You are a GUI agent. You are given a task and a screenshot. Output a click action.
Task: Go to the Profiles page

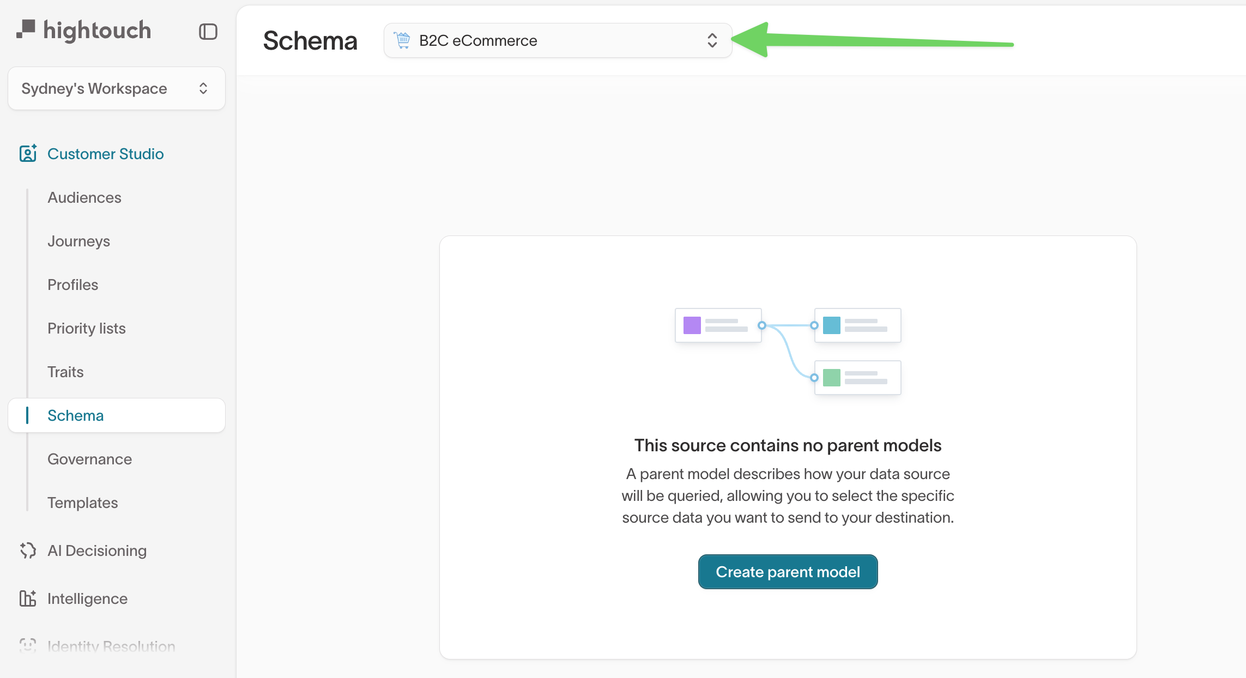coord(72,284)
